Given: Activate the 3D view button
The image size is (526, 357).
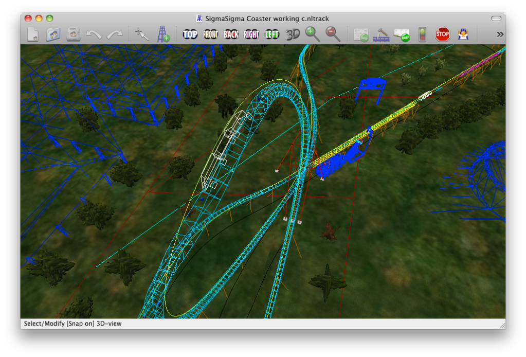Looking at the screenshot, I should 293,34.
